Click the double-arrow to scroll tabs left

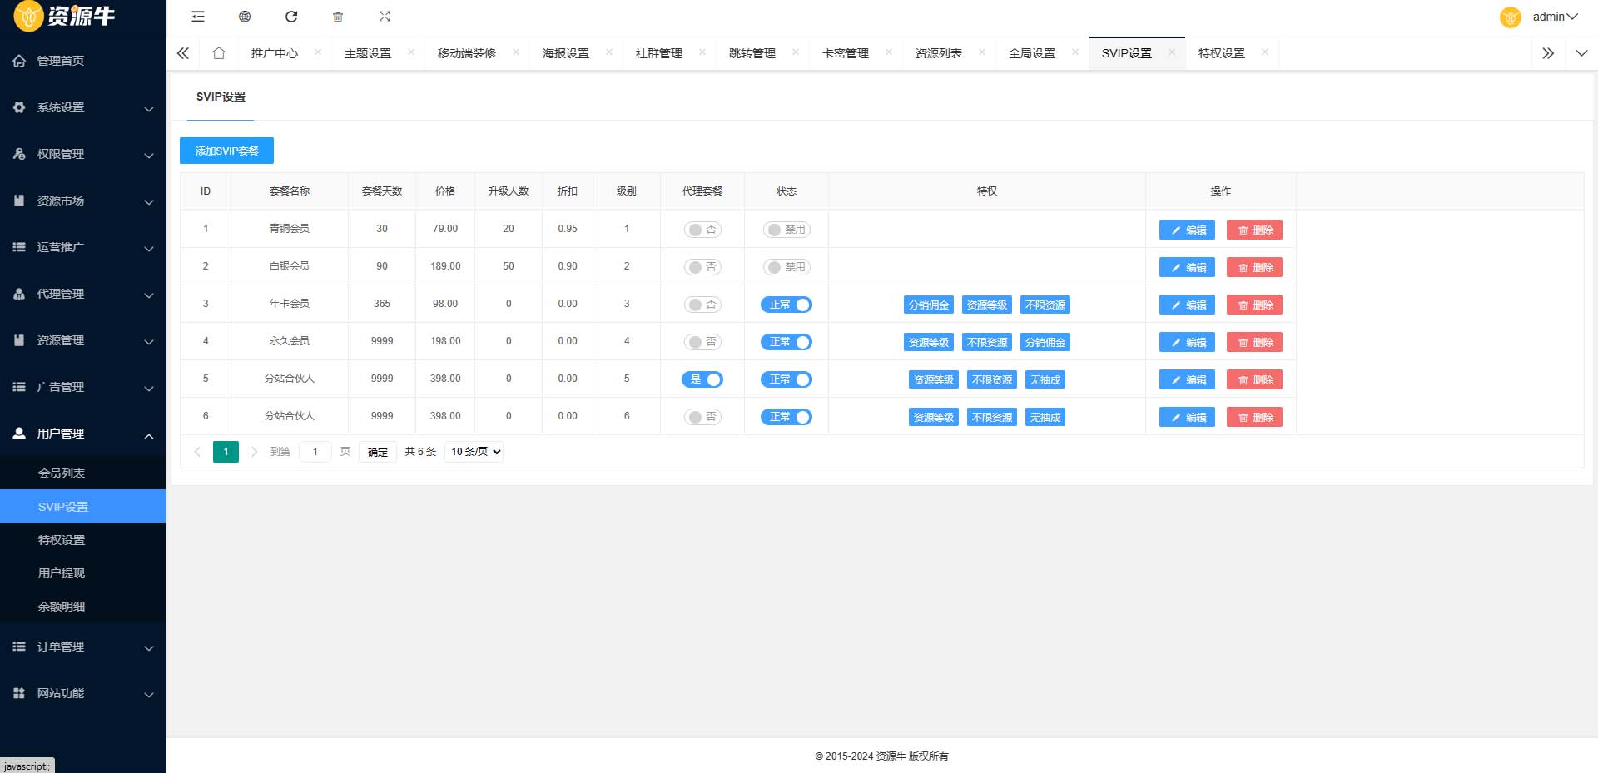(x=182, y=52)
